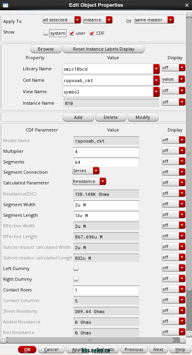This screenshot has width=192, height=355.
Task: Expand the Library Name combo box arrow
Action: (156, 69)
